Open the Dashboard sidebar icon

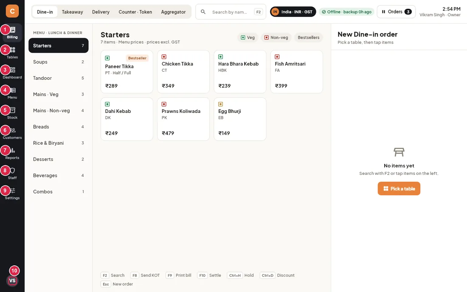pos(12,73)
